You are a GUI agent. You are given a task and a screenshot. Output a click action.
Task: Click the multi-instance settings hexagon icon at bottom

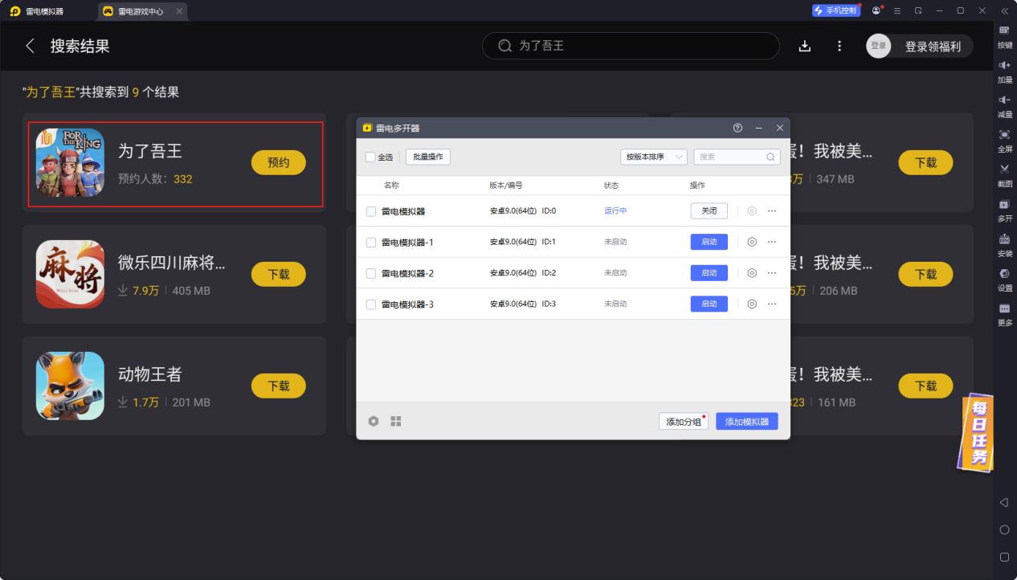[374, 421]
